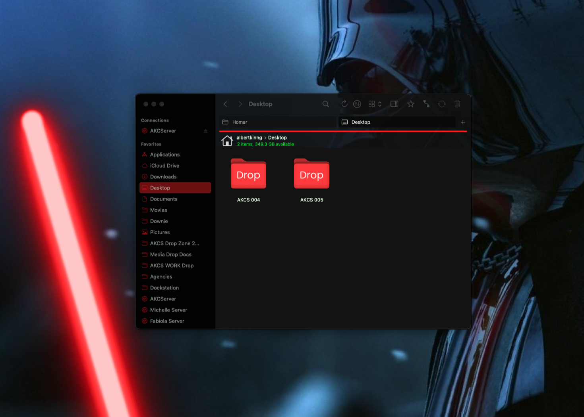
Task: Open Downloads in the sidebar
Action: coord(175,177)
